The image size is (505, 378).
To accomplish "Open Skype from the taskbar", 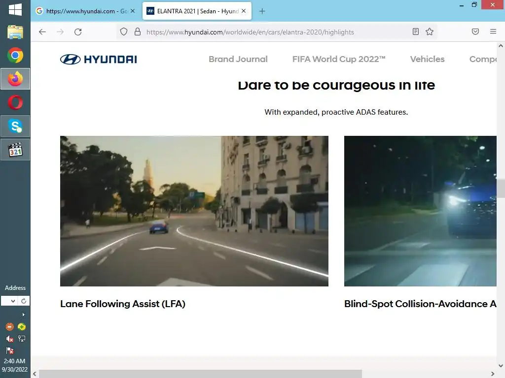I will 15,126.
